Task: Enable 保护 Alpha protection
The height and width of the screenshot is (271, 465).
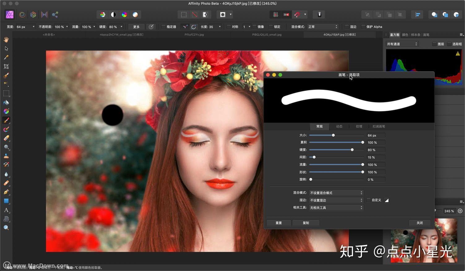Action: point(363,27)
